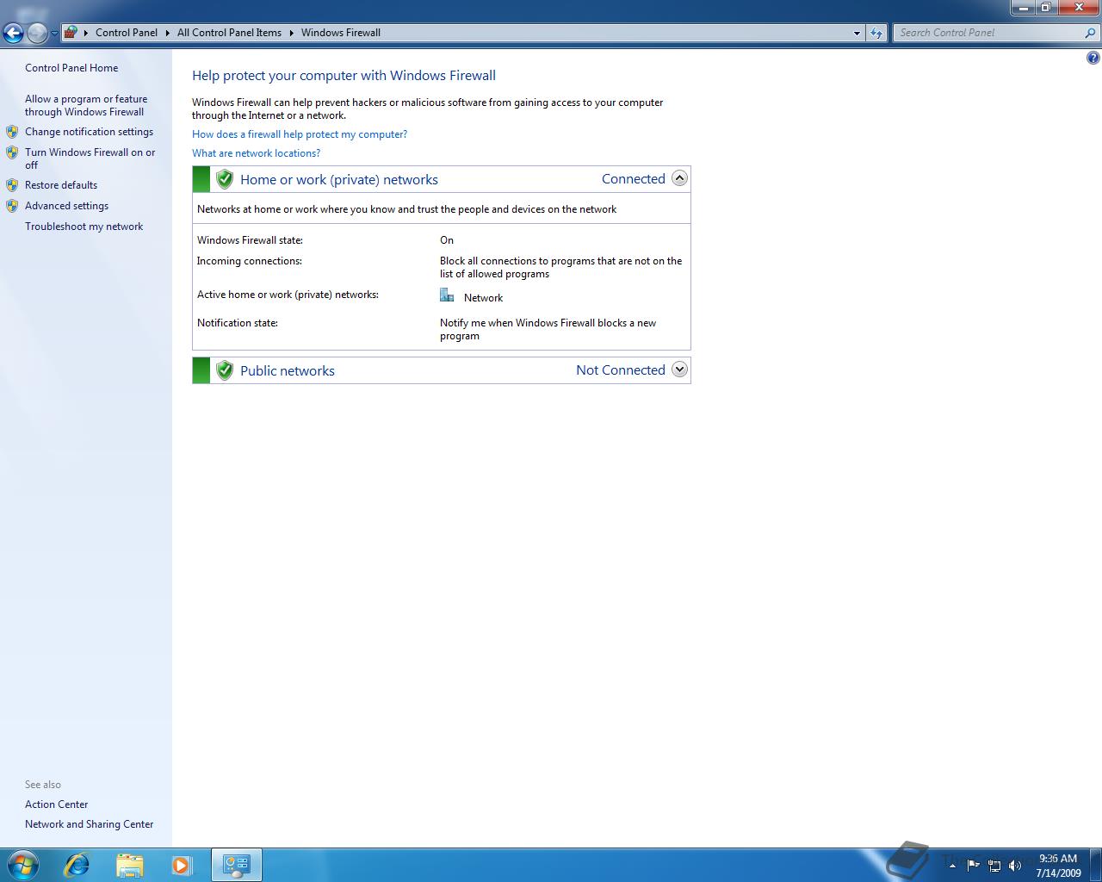
Task: Click 'Block all connections to programs' text
Action: pyautogui.click(x=560, y=267)
